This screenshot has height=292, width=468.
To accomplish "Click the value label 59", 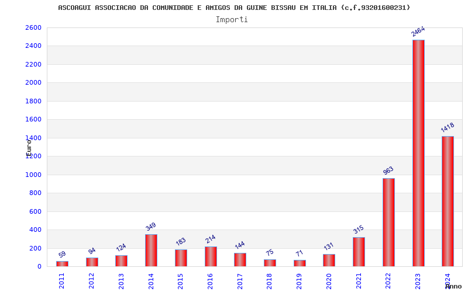I will tap(62, 255).
